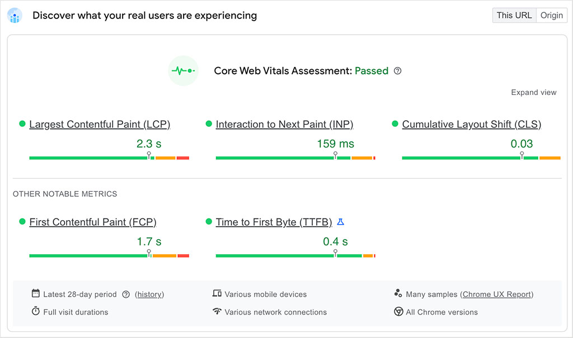Click the clock icon beside Full visit durations
Image resolution: width=573 pixels, height=338 pixels.
35,312
